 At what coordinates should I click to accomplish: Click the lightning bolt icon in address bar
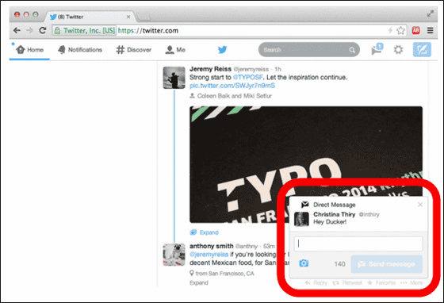[390, 30]
